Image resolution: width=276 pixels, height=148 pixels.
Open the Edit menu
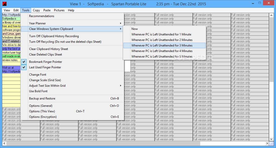click(x=16, y=10)
